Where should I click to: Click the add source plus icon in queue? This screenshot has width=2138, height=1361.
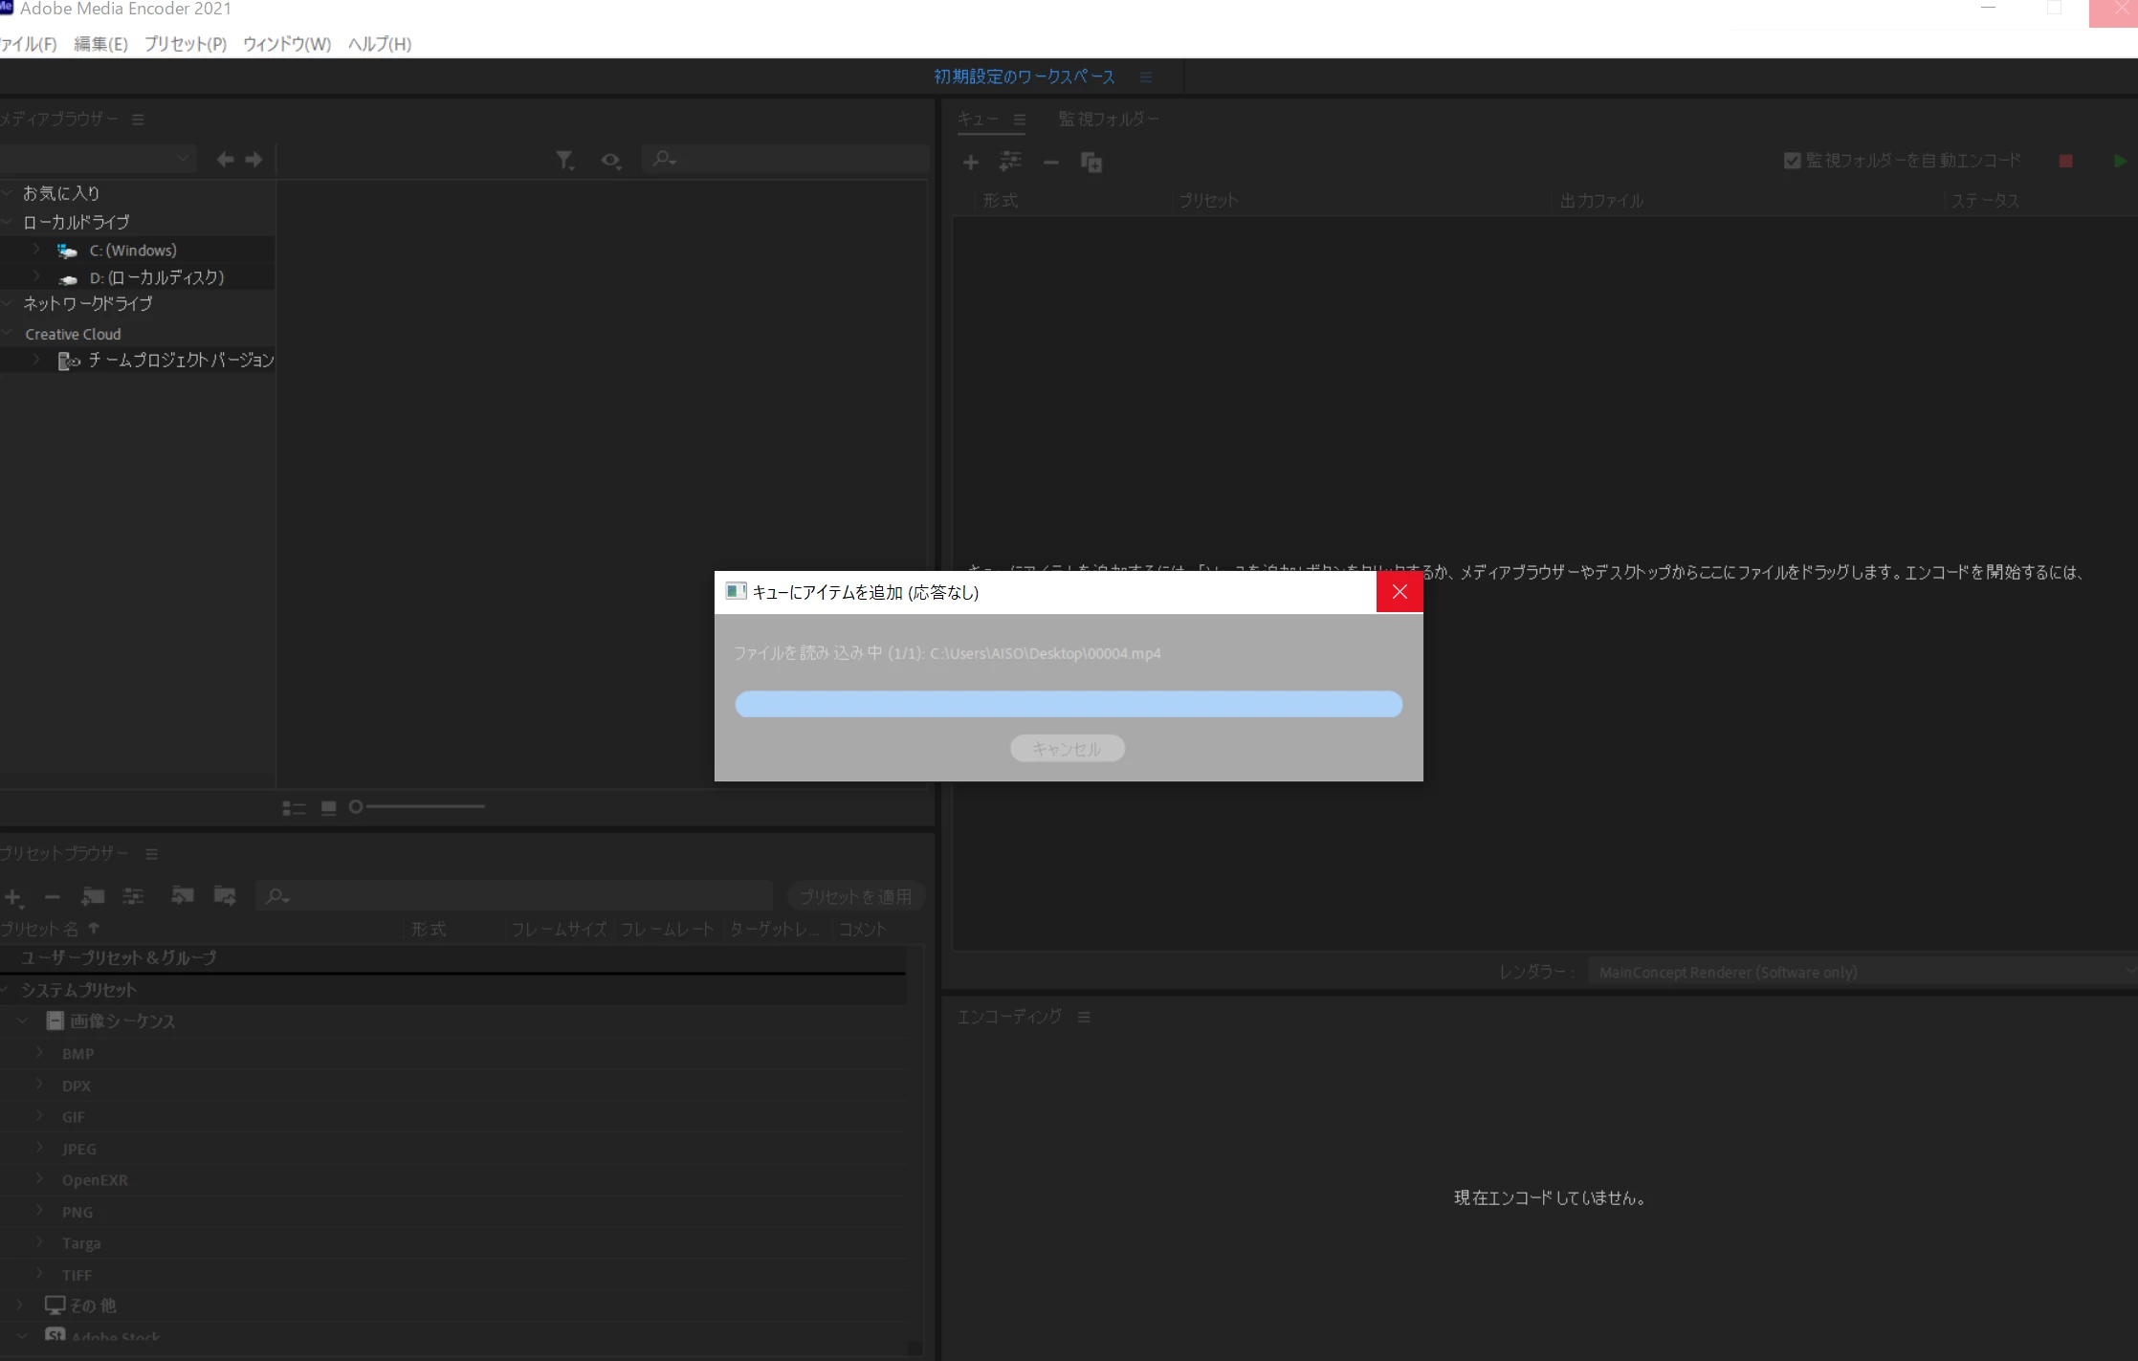coord(970,163)
